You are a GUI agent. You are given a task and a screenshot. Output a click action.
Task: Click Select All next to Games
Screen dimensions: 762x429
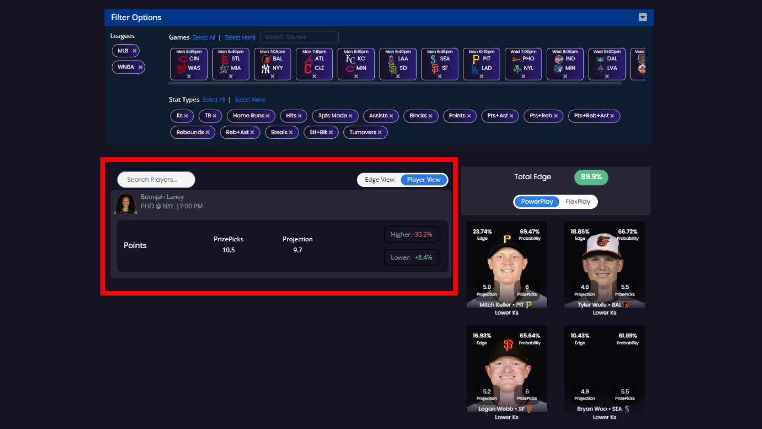204,37
